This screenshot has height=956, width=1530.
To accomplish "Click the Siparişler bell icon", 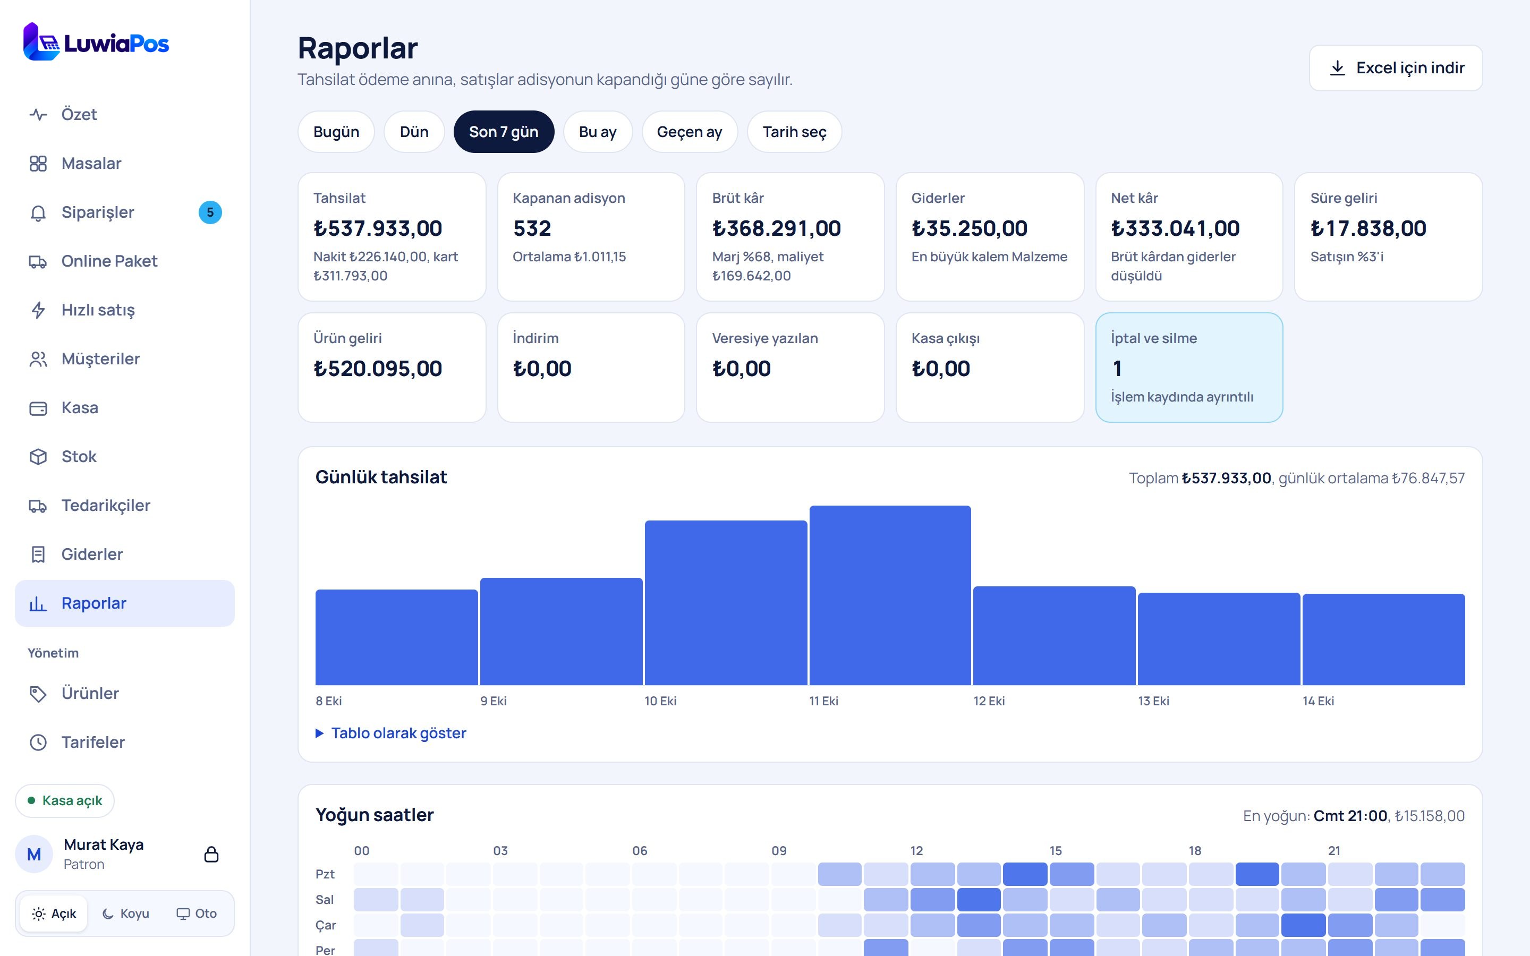I will click(38, 212).
